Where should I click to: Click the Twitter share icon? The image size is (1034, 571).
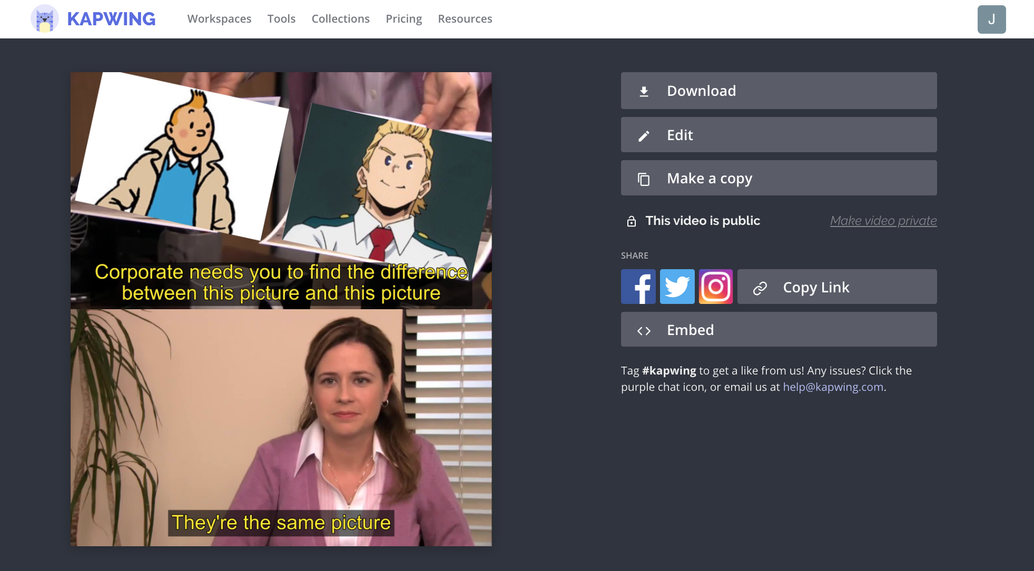[677, 286]
